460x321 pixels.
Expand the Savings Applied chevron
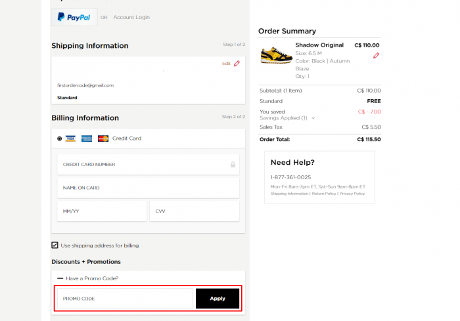(x=313, y=118)
